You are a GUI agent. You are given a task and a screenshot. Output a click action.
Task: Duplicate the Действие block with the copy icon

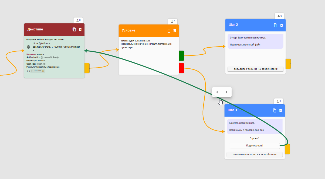(x=74, y=29)
